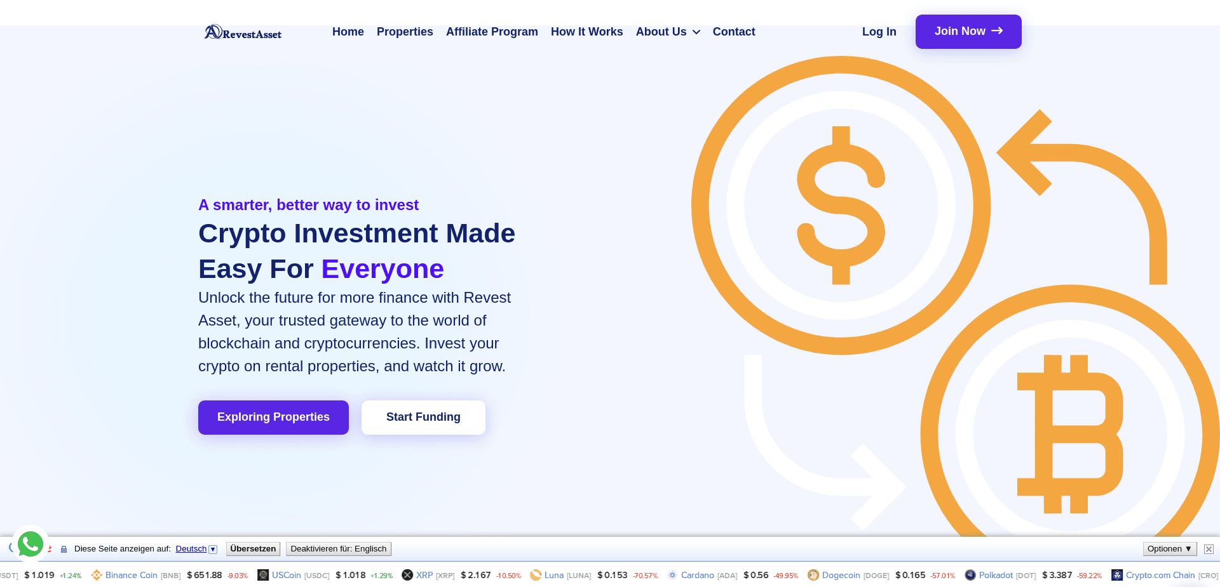Expand the About Us dropdown

point(667,32)
